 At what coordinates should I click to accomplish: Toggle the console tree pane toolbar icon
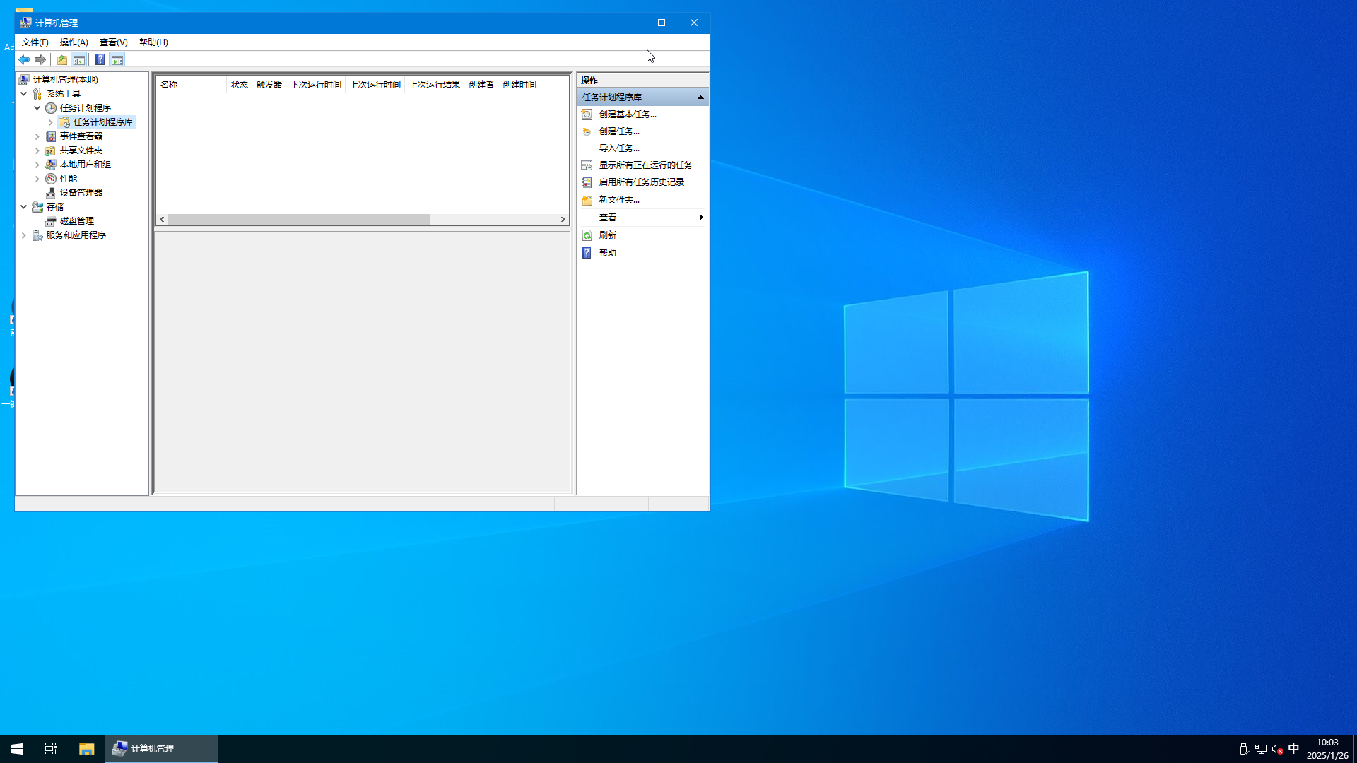point(79,60)
